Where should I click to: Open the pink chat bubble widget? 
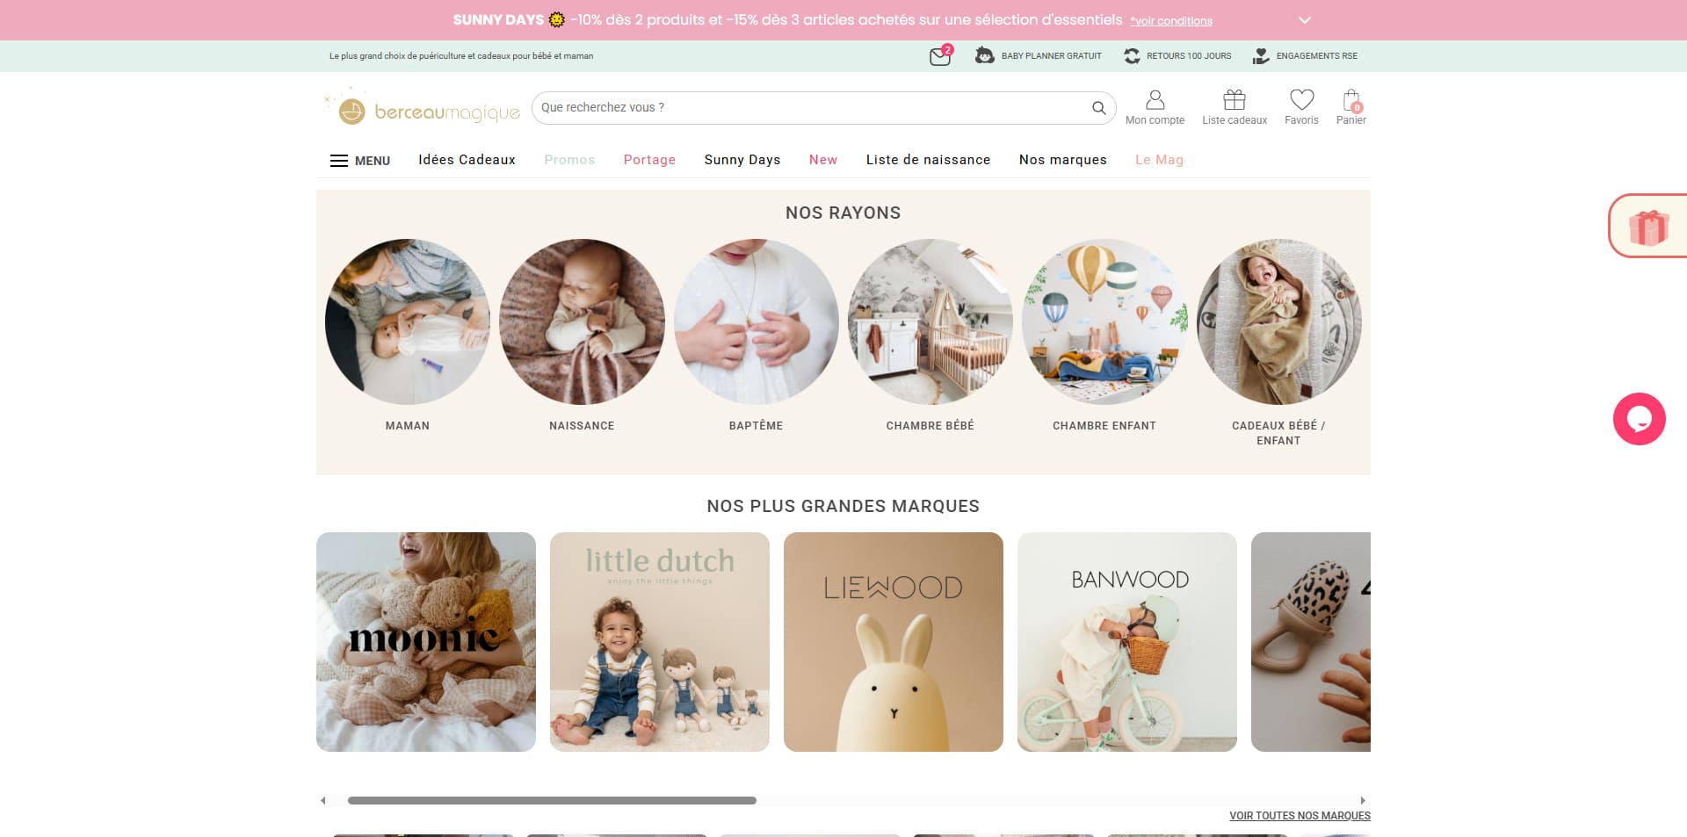coord(1639,419)
